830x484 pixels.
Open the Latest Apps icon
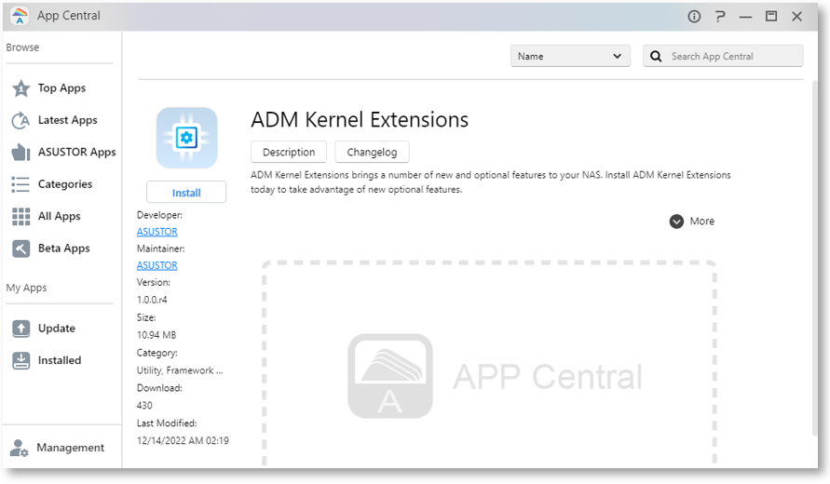click(21, 121)
